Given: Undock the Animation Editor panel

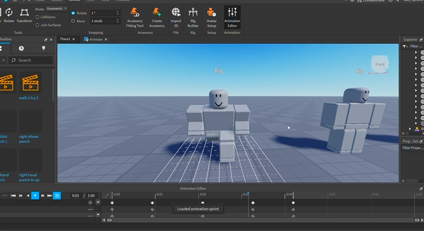Looking at the screenshot, I should coord(421,188).
